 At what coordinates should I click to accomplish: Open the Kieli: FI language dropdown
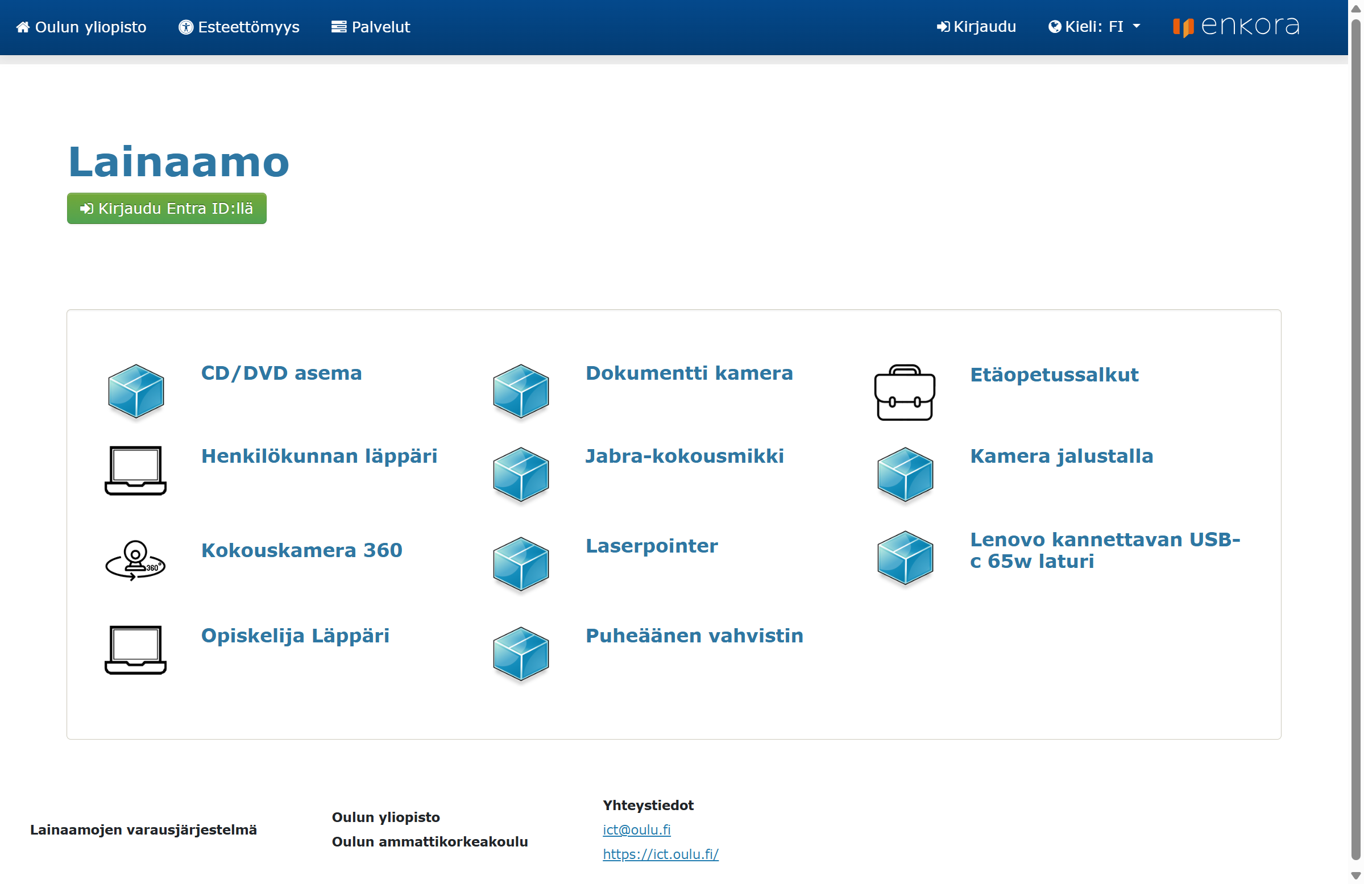pos(1093,27)
